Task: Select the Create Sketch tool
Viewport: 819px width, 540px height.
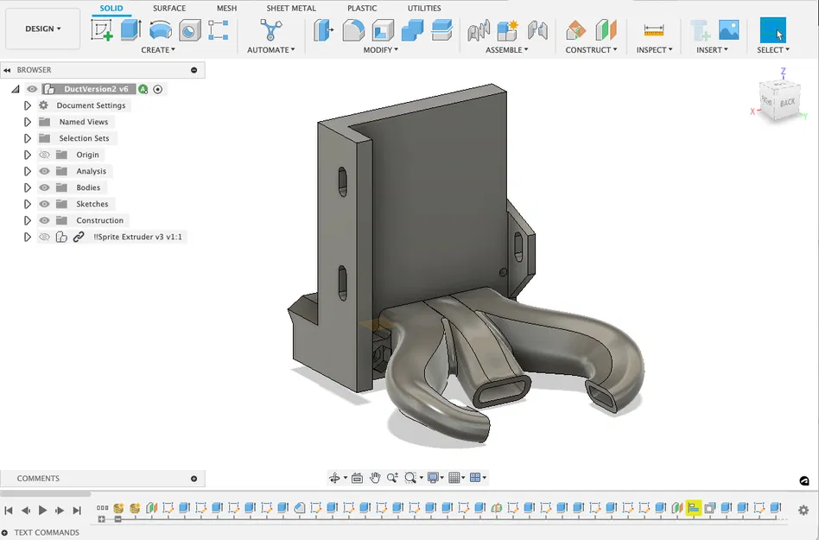Action: click(100, 29)
